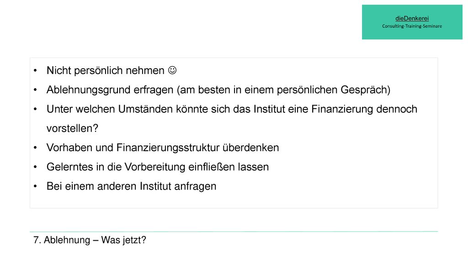Screen dimensions: 468x263
Task: Click the green dieDenkerei logo box
Action: [412, 22]
